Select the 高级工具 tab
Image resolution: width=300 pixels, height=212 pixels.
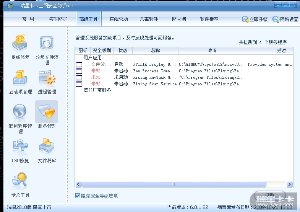[89, 19]
